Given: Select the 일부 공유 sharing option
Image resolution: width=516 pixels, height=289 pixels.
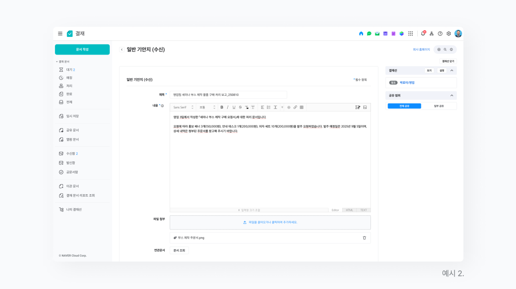Looking at the screenshot, I should click(439, 106).
